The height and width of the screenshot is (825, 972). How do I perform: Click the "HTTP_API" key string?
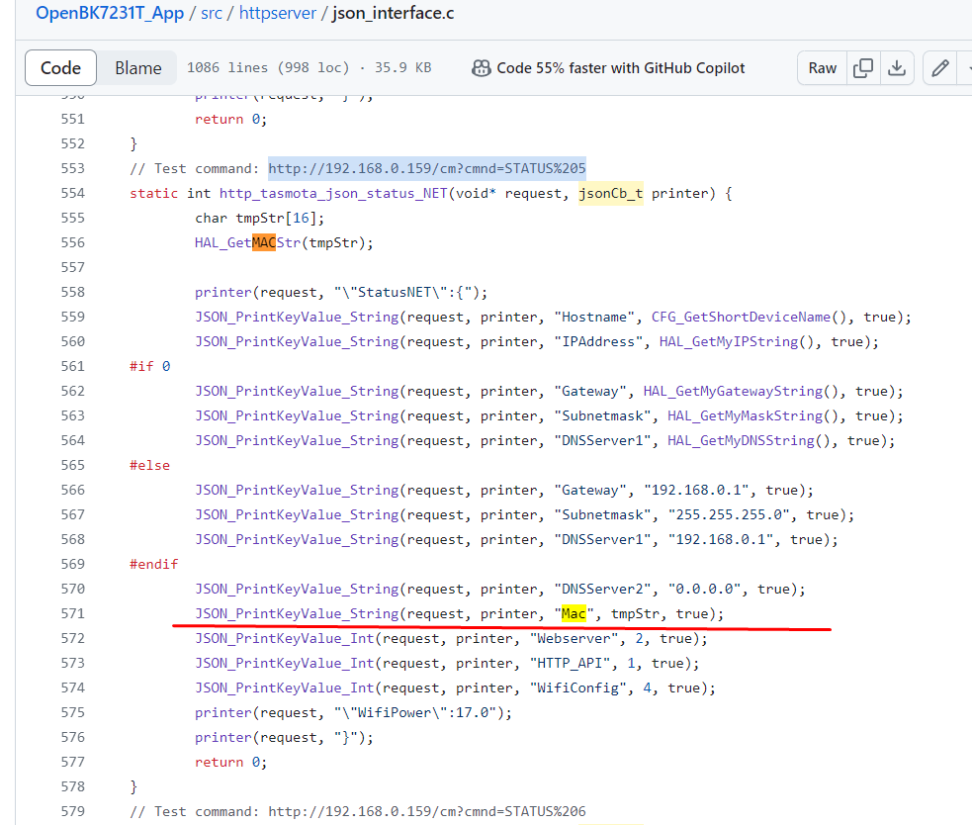click(570, 663)
